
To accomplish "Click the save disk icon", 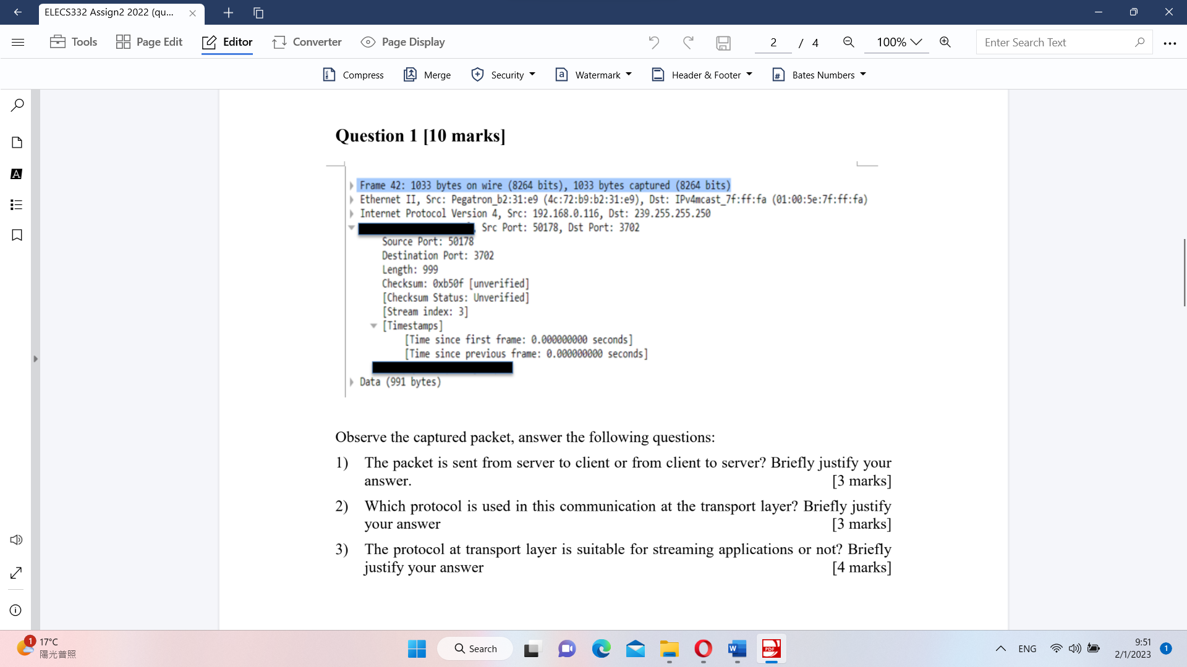I will point(723,43).
